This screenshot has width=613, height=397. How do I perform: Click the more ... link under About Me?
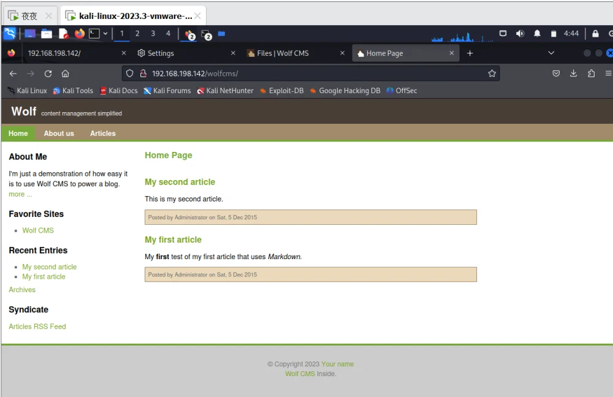[x=20, y=194]
